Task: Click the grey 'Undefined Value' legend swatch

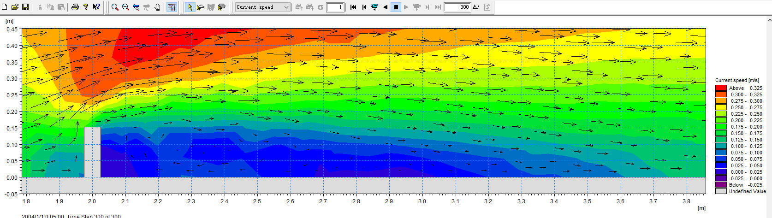Action: (x=721, y=191)
